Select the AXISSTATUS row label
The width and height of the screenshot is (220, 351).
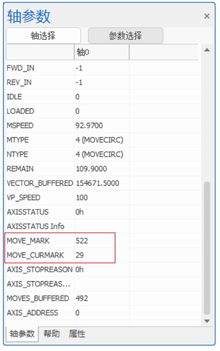tap(28, 212)
